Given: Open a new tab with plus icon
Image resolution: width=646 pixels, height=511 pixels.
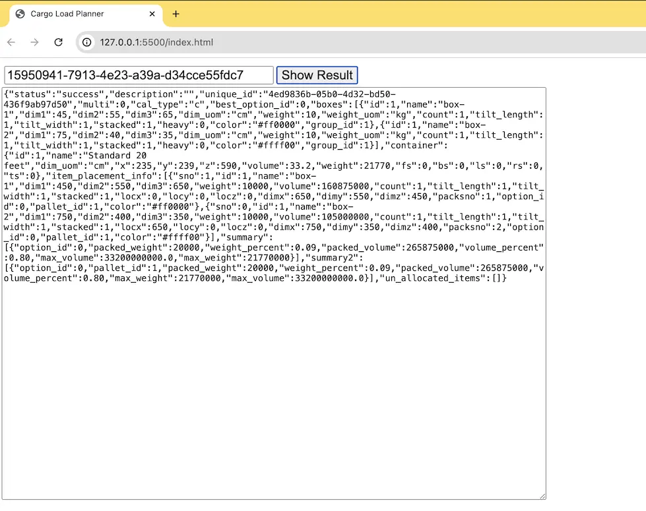Looking at the screenshot, I should click(176, 14).
